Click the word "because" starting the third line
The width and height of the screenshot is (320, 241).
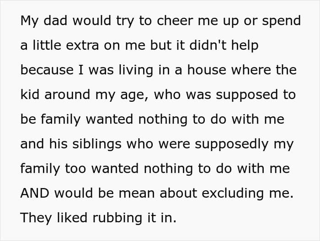47,70
